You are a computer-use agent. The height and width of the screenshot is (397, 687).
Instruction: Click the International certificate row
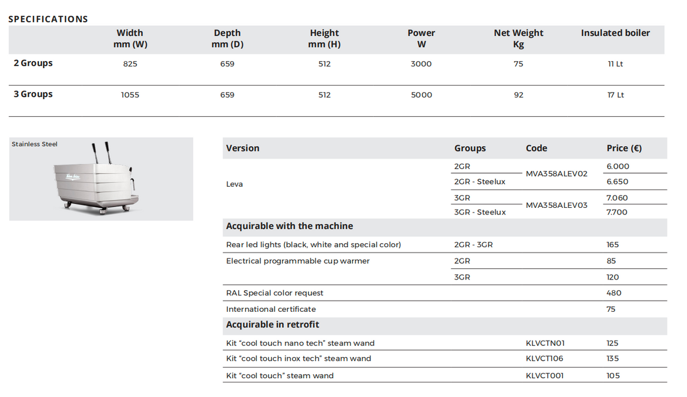coord(445,309)
